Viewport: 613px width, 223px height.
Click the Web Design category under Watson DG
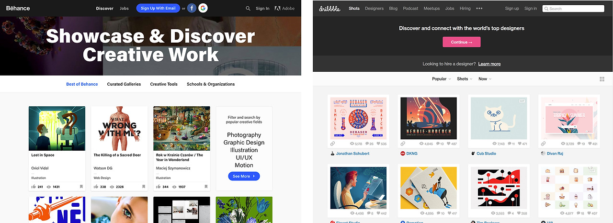point(102,178)
